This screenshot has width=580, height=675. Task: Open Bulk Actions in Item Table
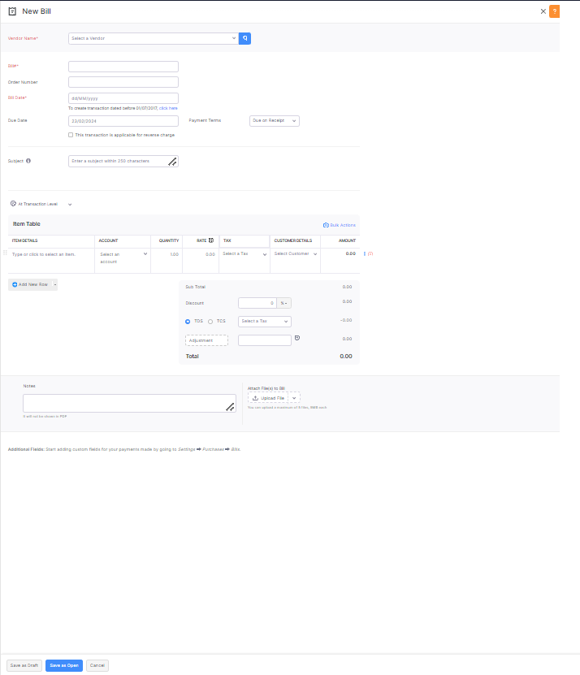[x=340, y=225]
